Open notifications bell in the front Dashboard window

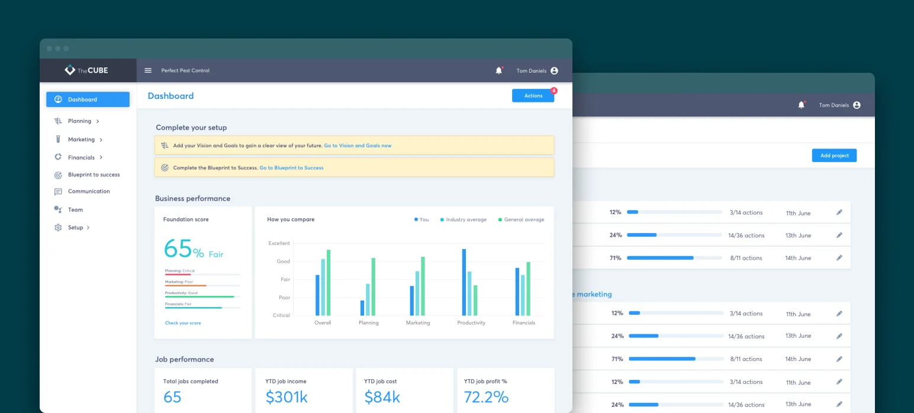tap(499, 70)
